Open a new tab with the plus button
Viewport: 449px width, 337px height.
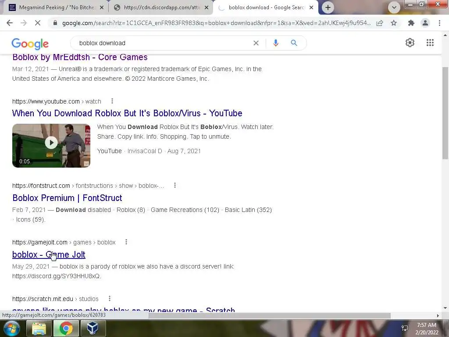coord(328,7)
